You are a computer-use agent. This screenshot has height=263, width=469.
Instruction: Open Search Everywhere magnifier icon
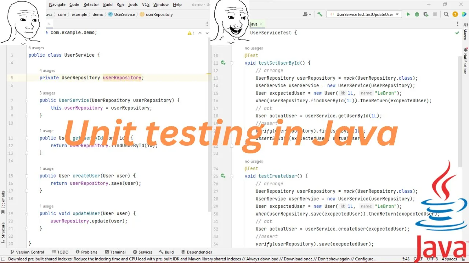click(x=446, y=14)
